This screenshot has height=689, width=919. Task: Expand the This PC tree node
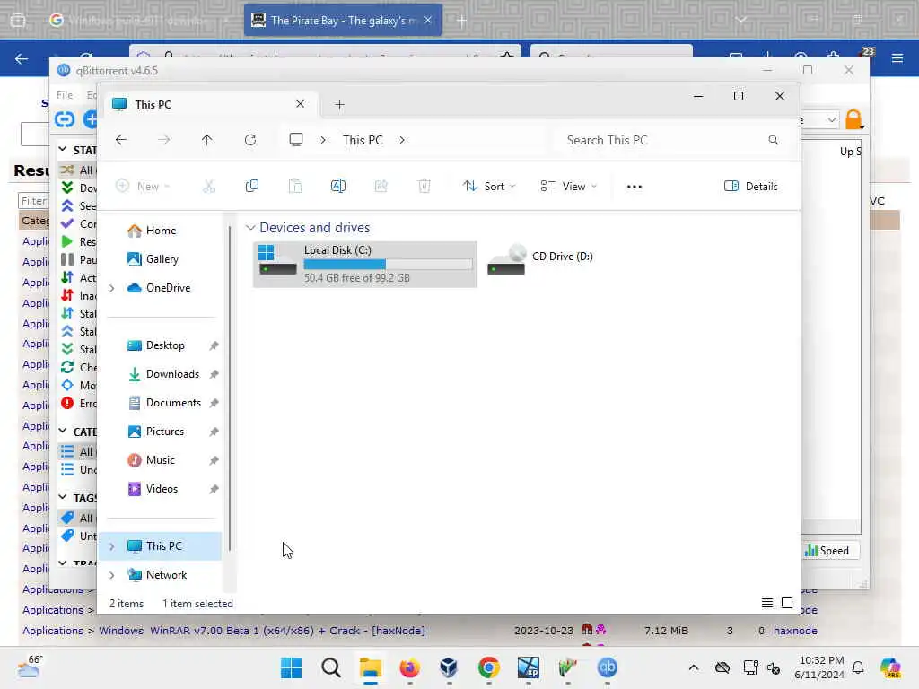pyautogui.click(x=112, y=546)
